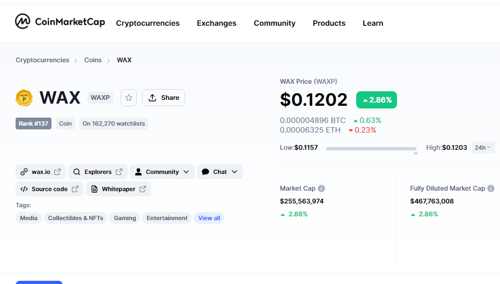Open the Explorers link
The height and width of the screenshot is (284, 500).
pos(98,172)
